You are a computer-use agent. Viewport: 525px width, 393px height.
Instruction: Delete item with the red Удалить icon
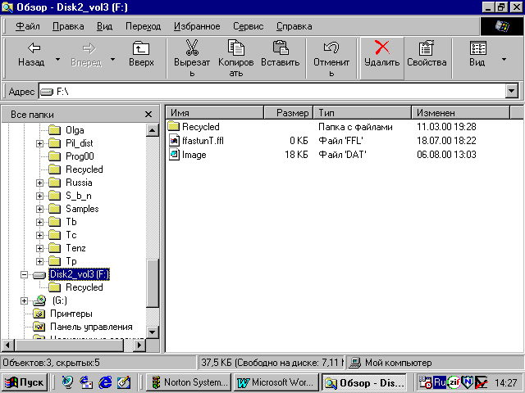pos(382,47)
